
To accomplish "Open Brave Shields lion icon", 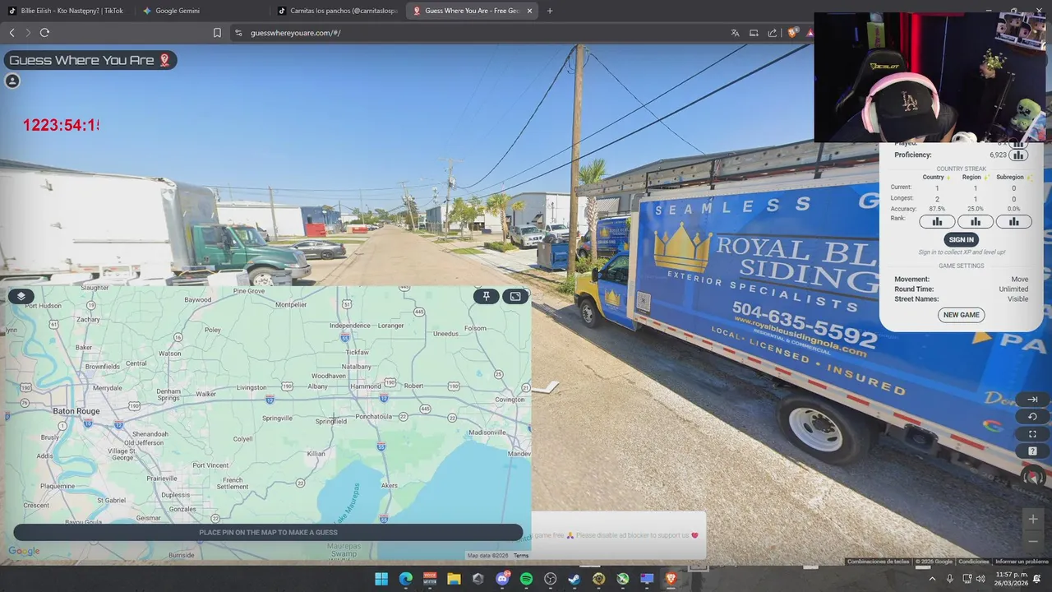I will (792, 33).
